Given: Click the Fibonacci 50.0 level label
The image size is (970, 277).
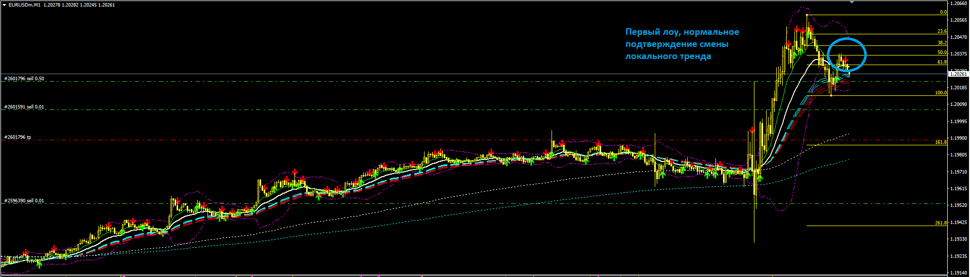Looking at the screenshot, I should (x=942, y=52).
